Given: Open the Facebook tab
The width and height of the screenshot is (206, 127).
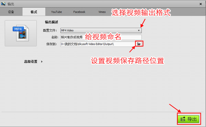Looking at the screenshot, I should click(79, 12).
